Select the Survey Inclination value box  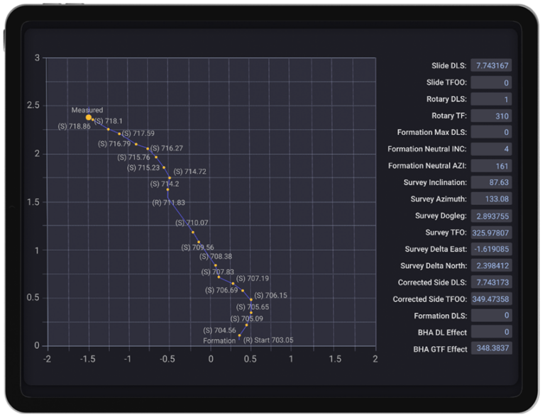pyautogui.click(x=491, y=182)
